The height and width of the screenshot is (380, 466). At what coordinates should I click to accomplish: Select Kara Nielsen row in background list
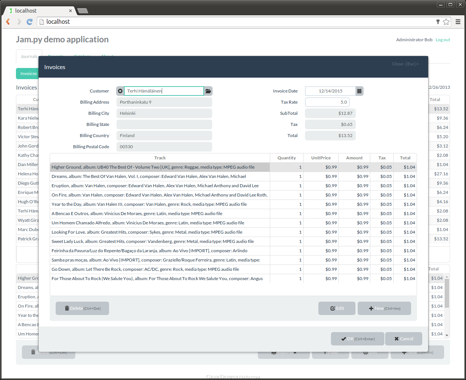(28, 118)
